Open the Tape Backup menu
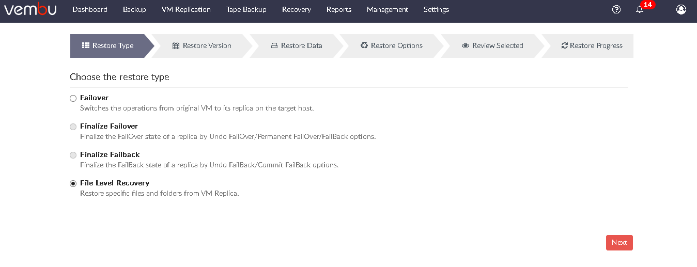This screenshot has width=697, height=267. coord(246,9)
